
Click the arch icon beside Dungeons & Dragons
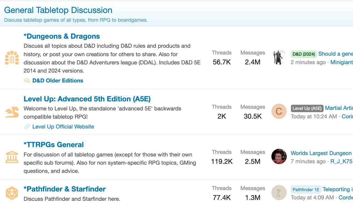coord(12,57)
